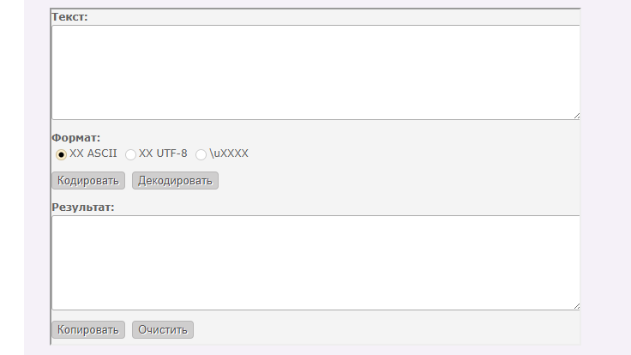Clear fields with the Очистить button
This screenshot has width=631, height=355.
tap(163, 329)
